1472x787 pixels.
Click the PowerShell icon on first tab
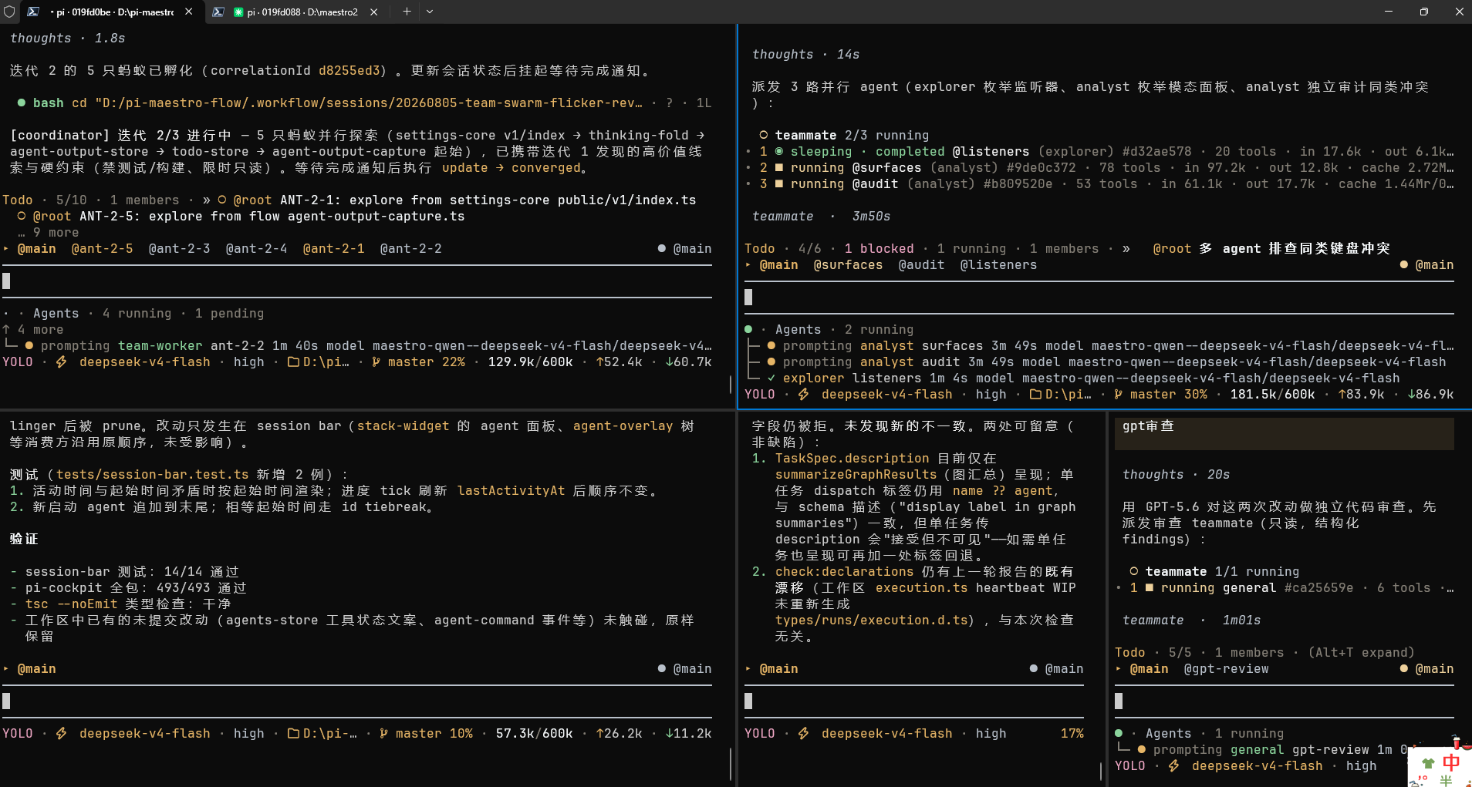33,12
